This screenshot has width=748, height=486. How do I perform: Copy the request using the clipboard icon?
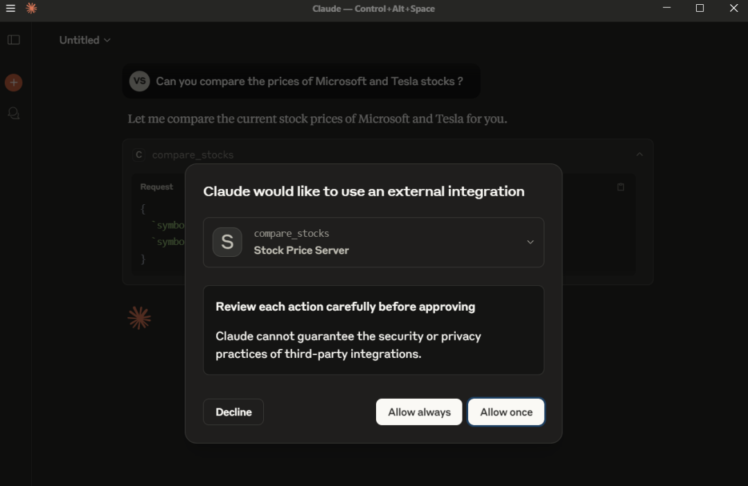tap(621, 187)
